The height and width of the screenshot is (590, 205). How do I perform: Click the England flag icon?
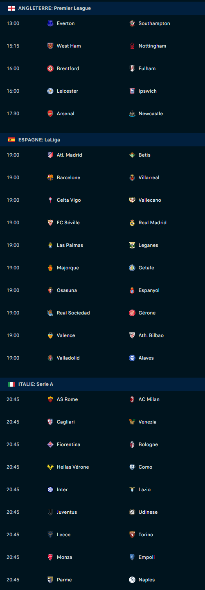(x=11, y=8)
